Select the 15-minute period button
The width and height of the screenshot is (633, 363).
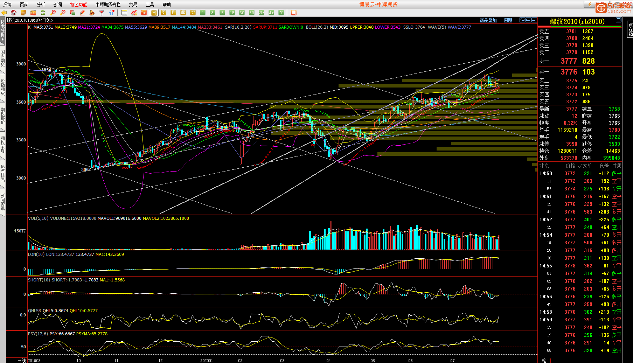[232, 13]
